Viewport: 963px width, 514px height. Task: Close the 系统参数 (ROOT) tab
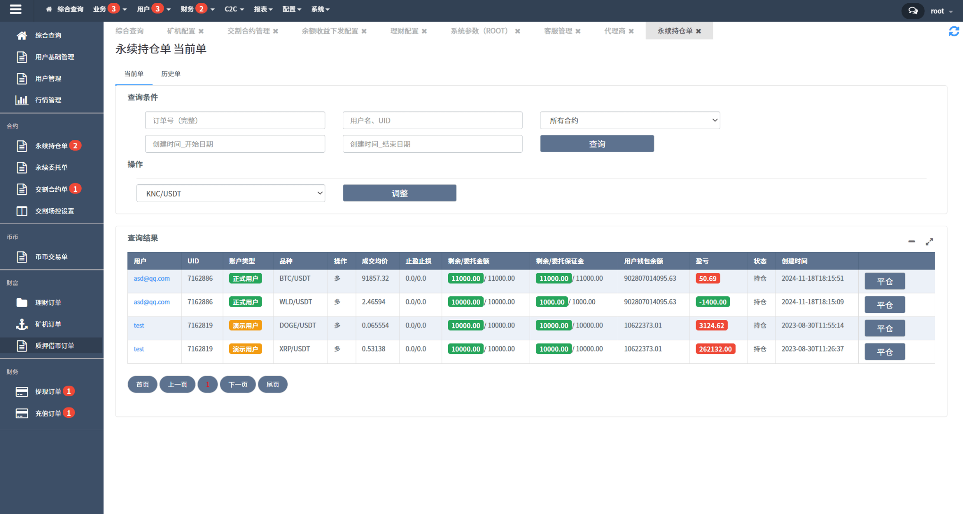[x=517, y=31]
